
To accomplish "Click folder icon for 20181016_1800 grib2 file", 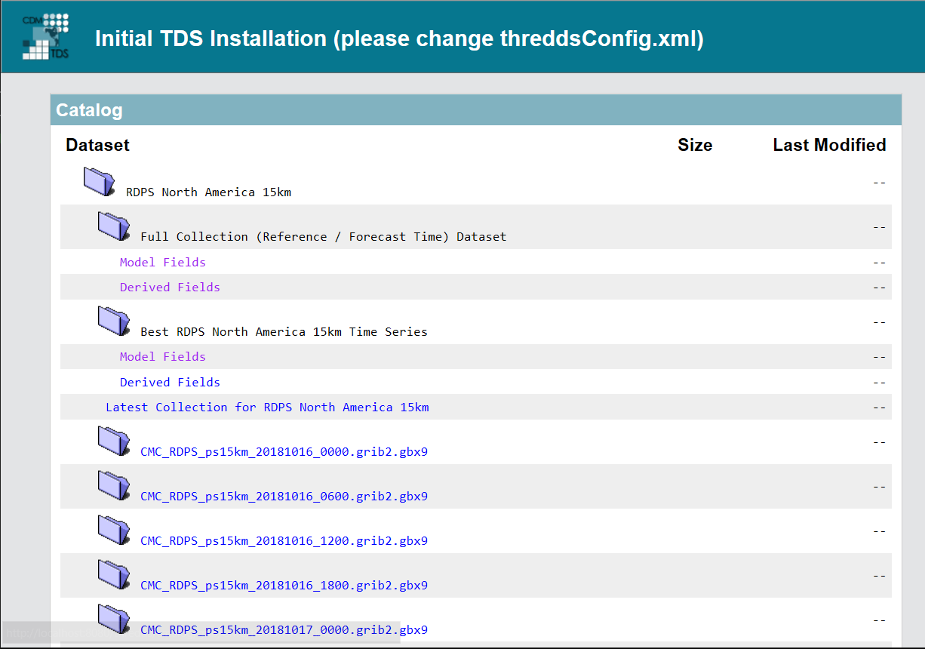I will pos(114,574).
